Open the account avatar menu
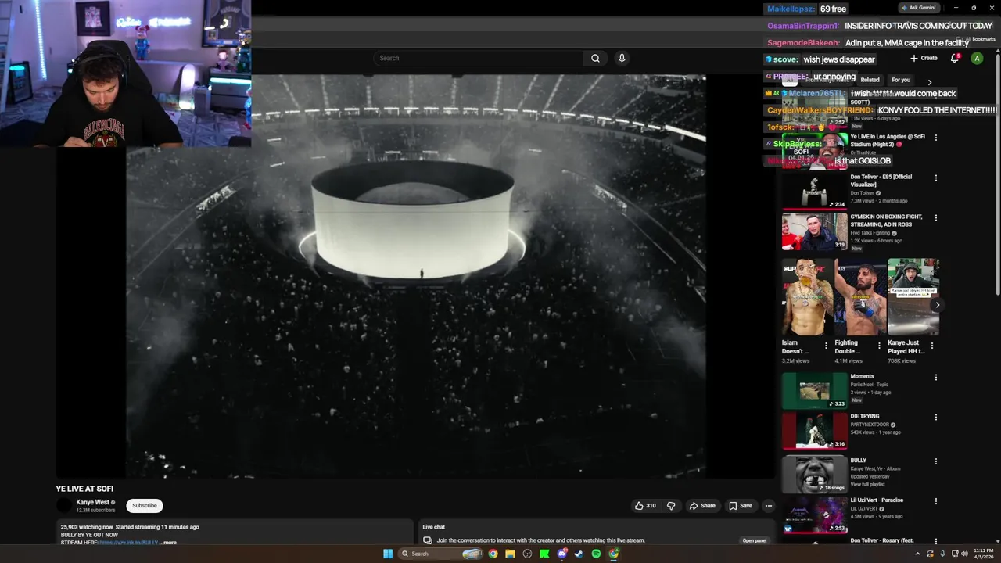The image size is (1001, 563). click(977, 58)
